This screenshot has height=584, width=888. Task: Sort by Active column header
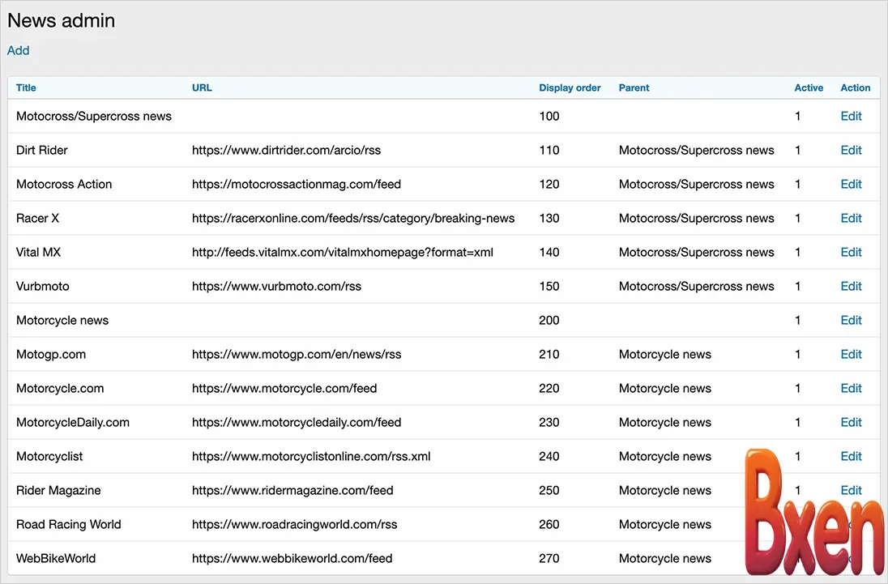point(808,87)
